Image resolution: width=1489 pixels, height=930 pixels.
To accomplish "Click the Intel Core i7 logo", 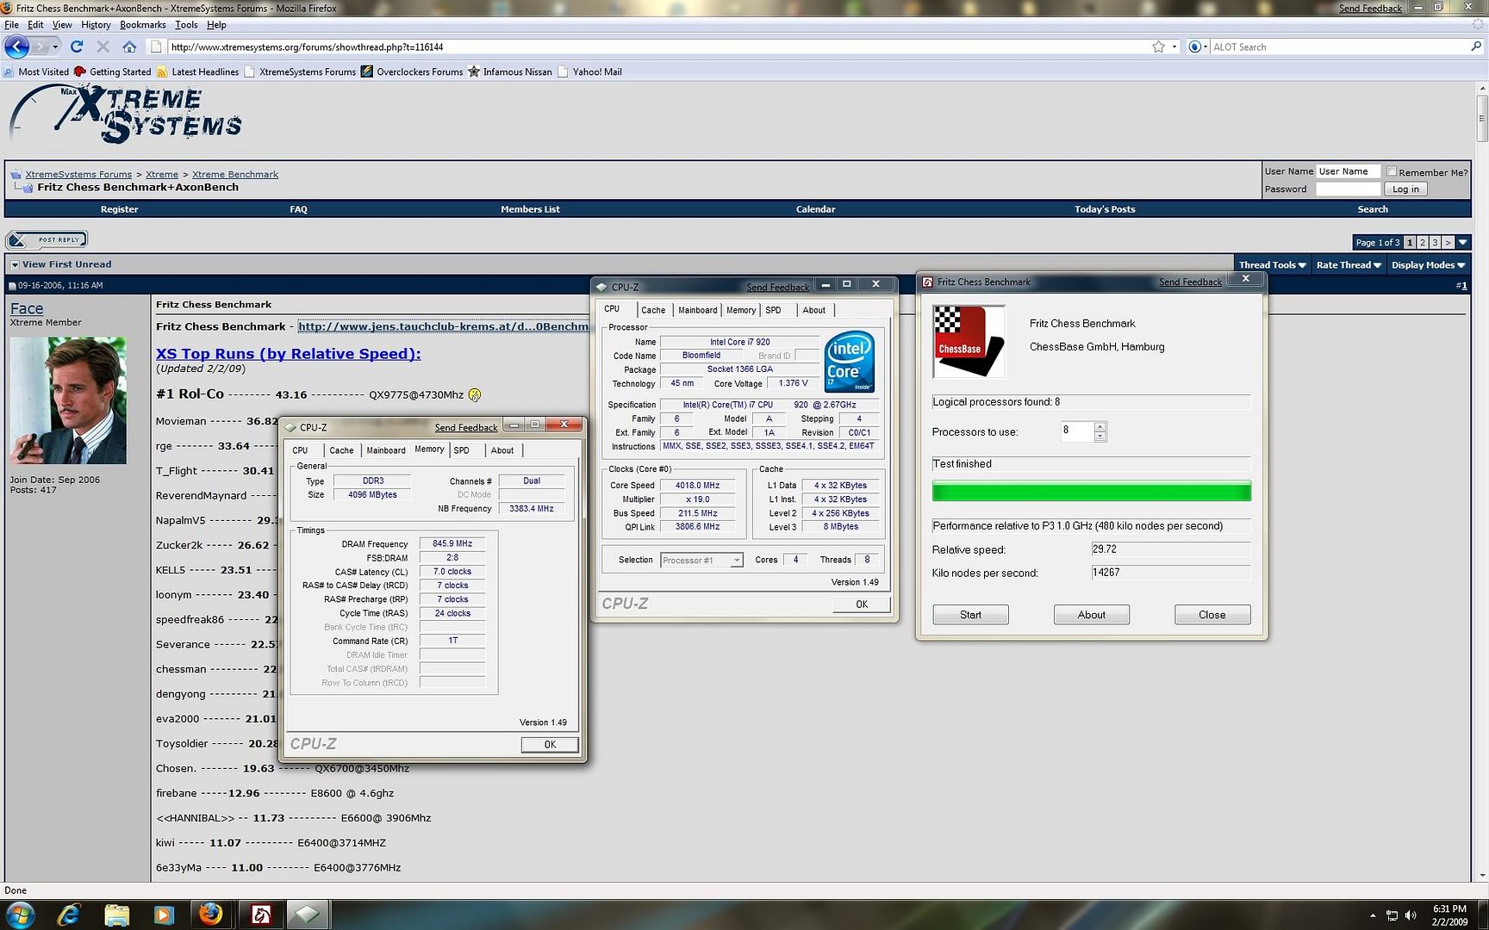I will [x=849, y=362].
